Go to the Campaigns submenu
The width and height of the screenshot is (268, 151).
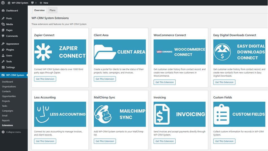click(8, 111)
